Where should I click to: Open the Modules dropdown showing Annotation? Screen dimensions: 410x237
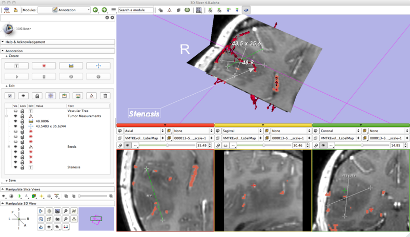(x=64, y=10)
